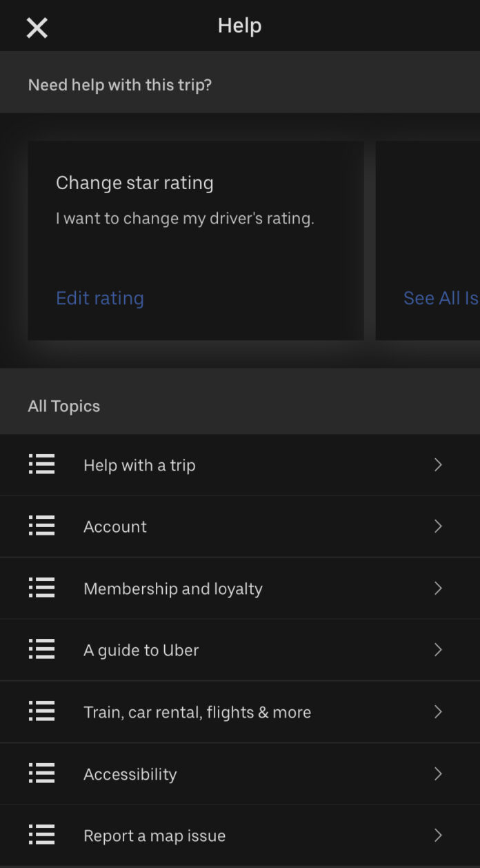Expand the Help with a trip section
480x868 pixels.
coord(439,464)
